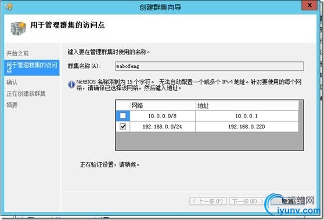Click the 192.168.0.0/24 network cell
This screenshot has height=220, width=324.
point(163,126)
